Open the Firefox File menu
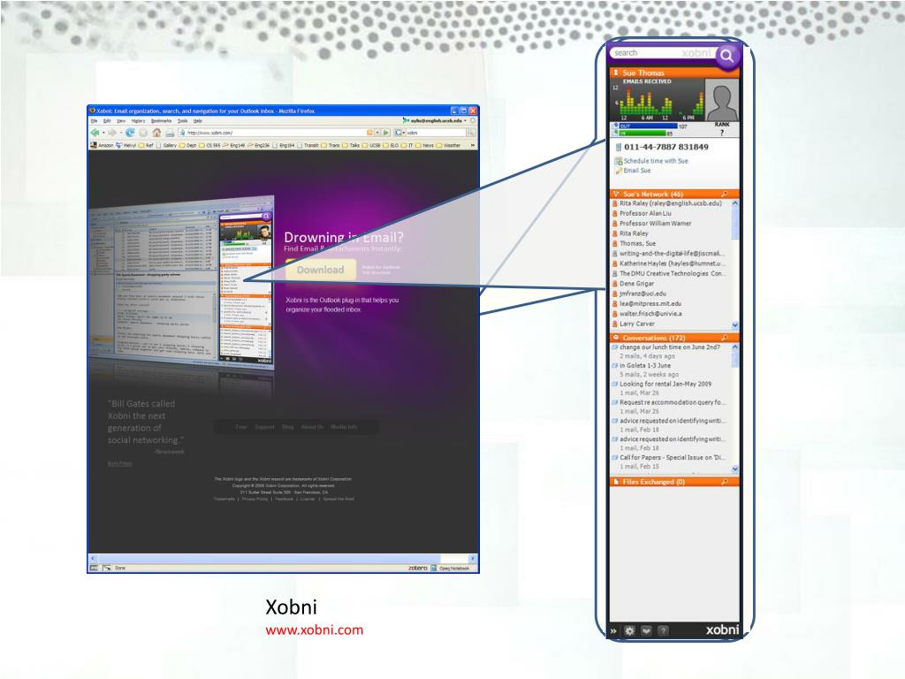Image resolution: width=905 pixels, height=679 pixels. 94,120
